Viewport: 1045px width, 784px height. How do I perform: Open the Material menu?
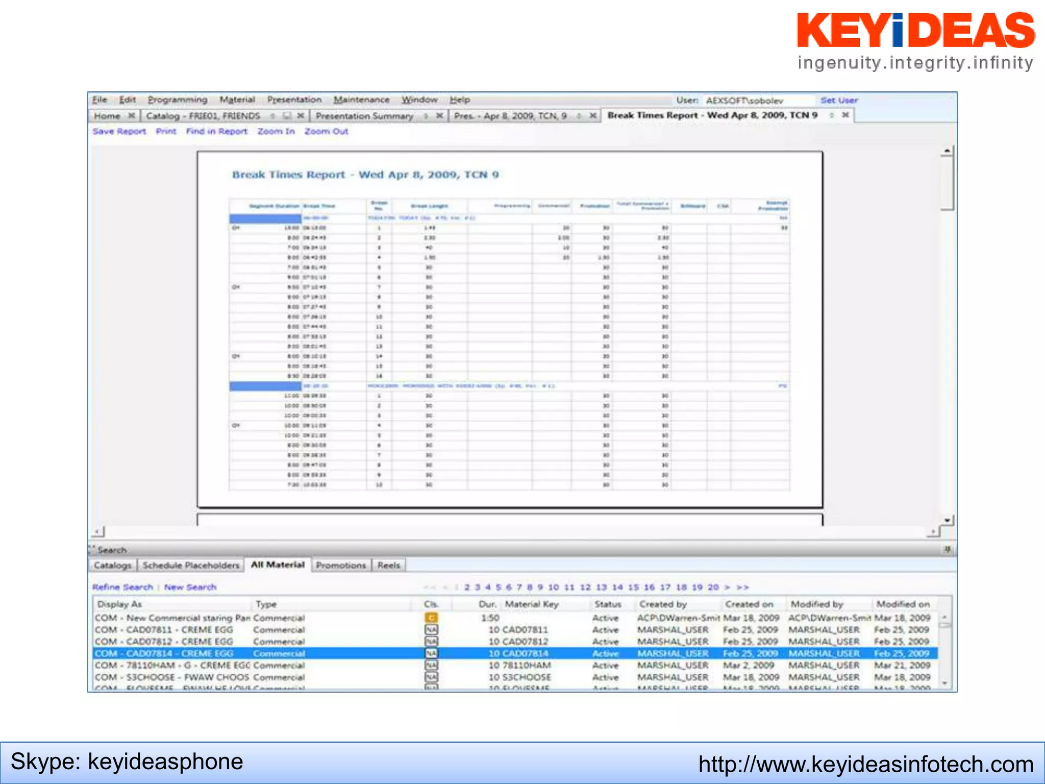point(237,100)
